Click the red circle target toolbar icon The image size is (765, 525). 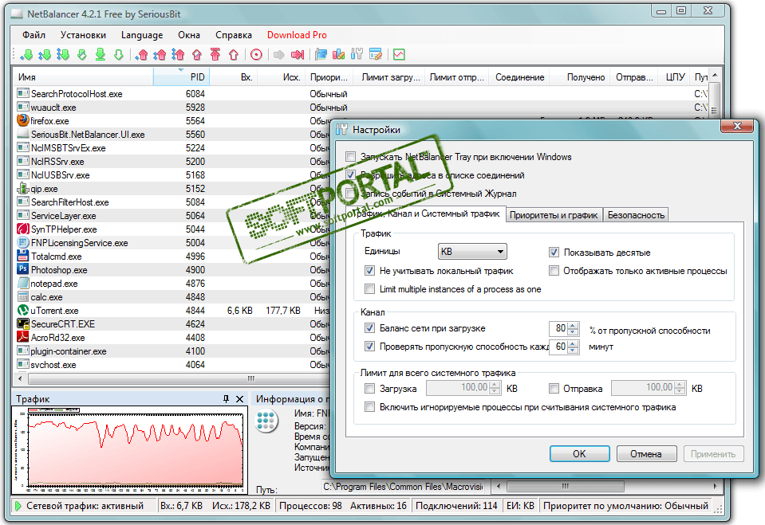[x=256, y=55]
